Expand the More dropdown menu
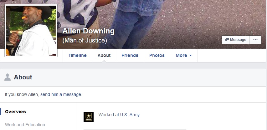The image size is (267, 130). [183, 55]
